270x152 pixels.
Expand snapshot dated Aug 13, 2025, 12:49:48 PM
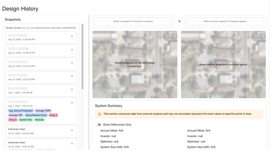(x=72, y=37)
